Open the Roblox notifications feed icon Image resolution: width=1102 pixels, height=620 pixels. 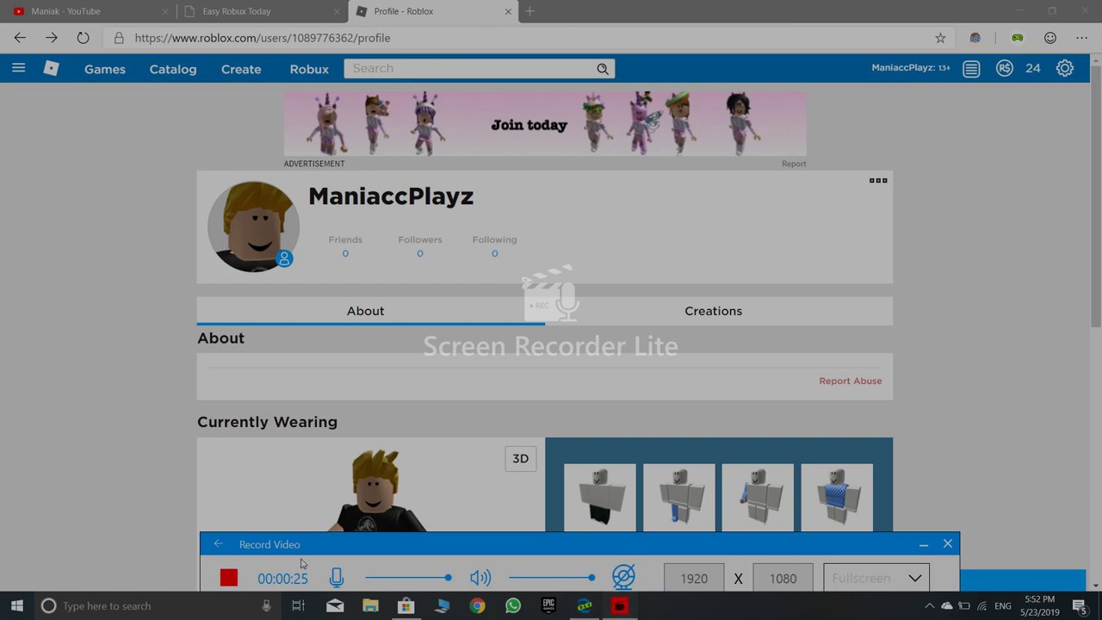(971, 69)
